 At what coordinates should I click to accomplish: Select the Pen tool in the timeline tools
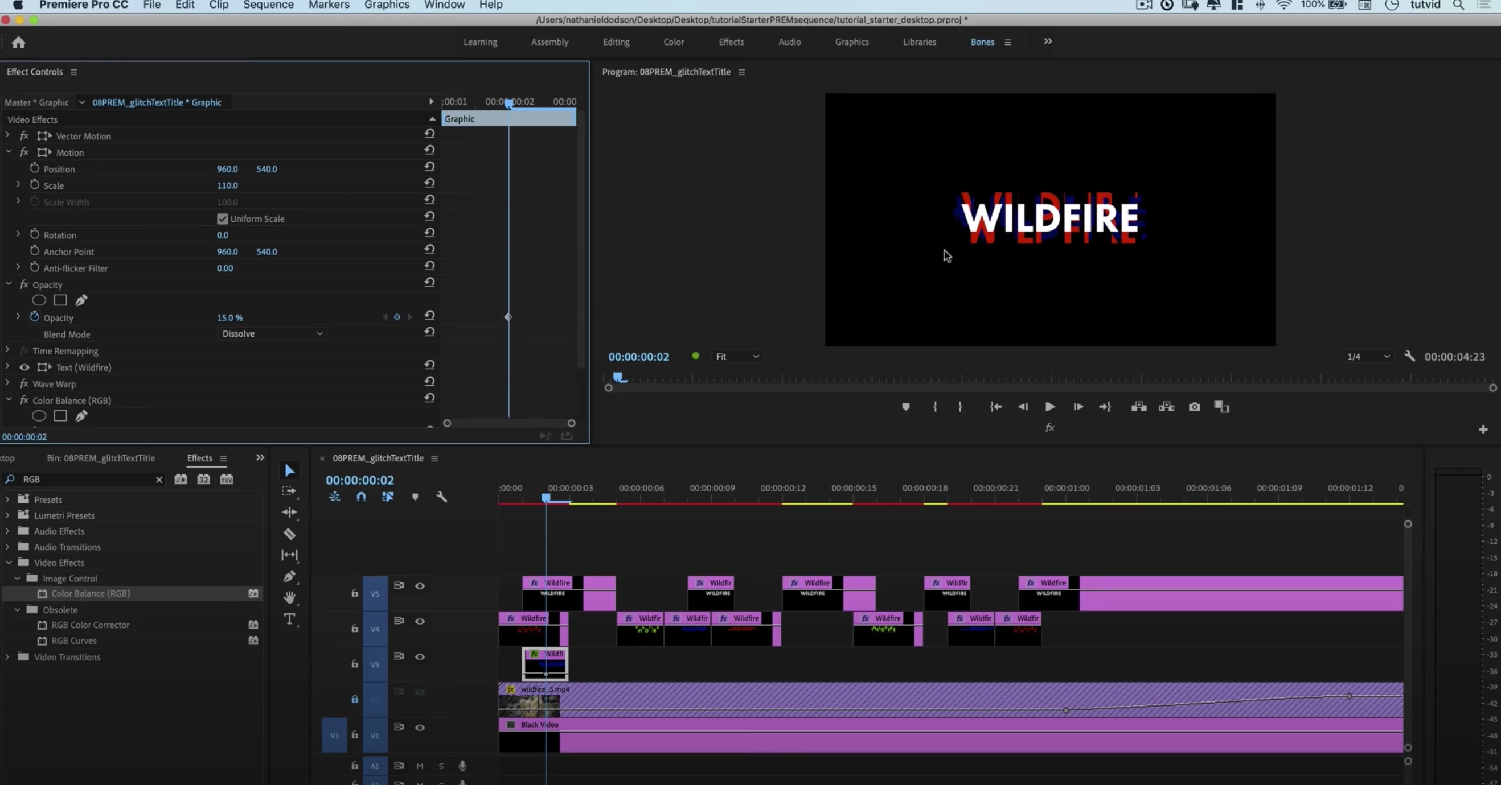point(290,576)
